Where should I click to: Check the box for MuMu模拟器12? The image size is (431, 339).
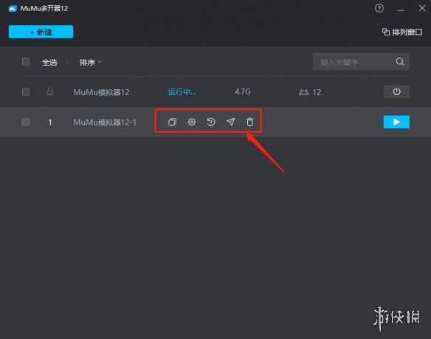[26, 91]
